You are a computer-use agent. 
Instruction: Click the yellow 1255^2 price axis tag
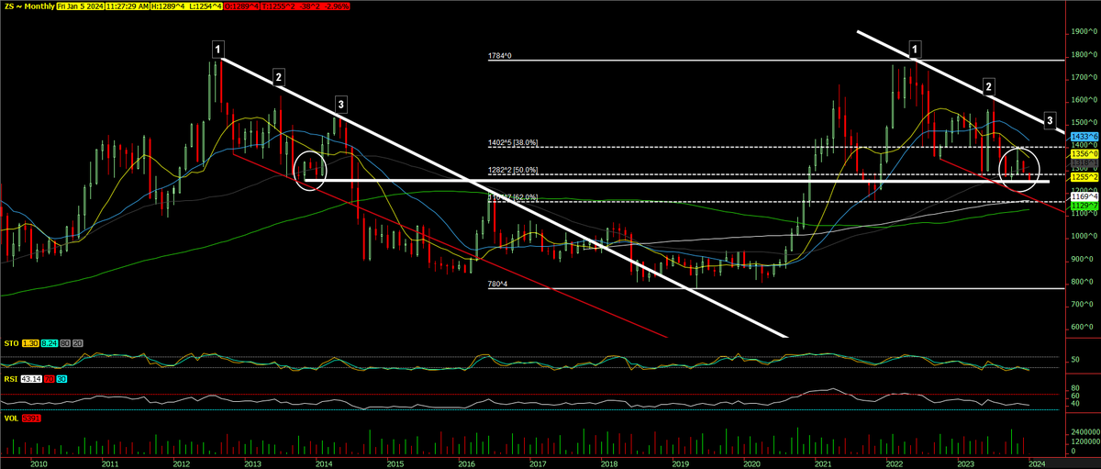tap(1084, 177)
